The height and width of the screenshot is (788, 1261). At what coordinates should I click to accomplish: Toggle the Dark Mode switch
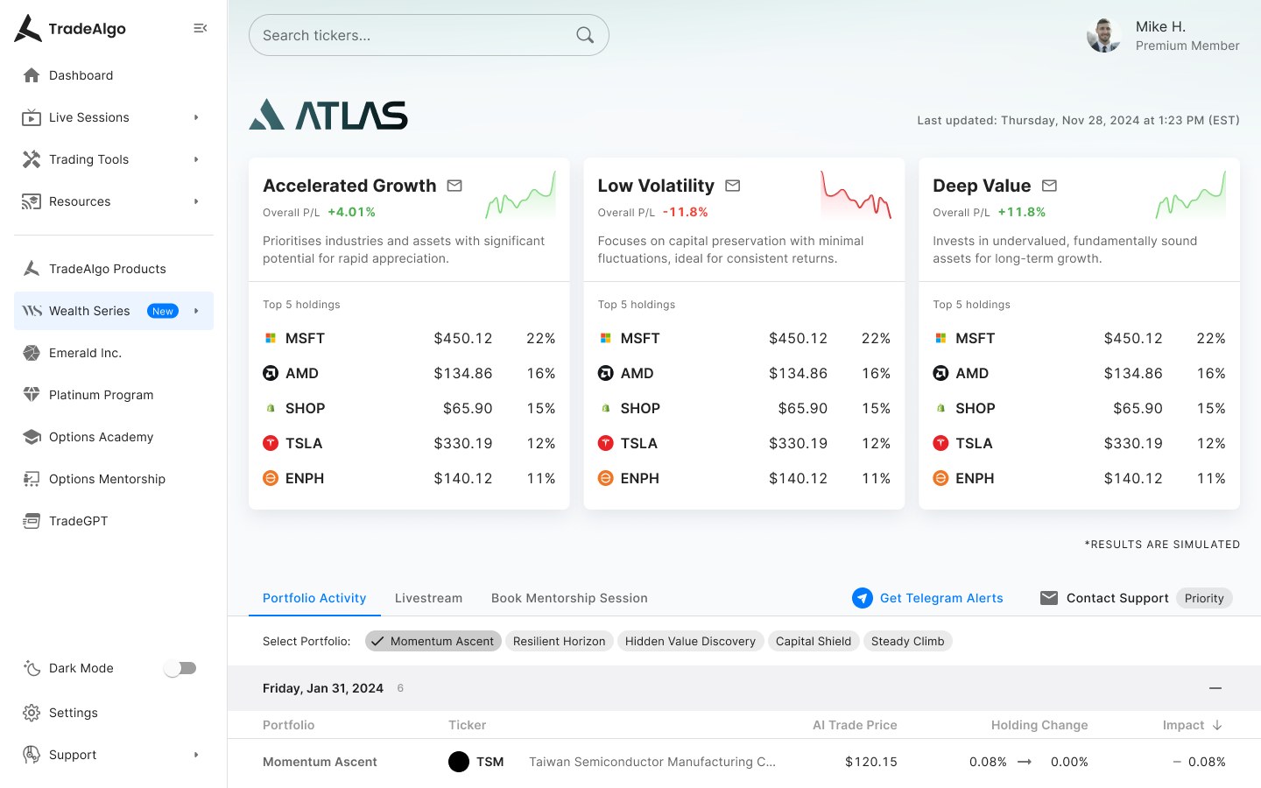pyautogui.click(x=180, y=668)
